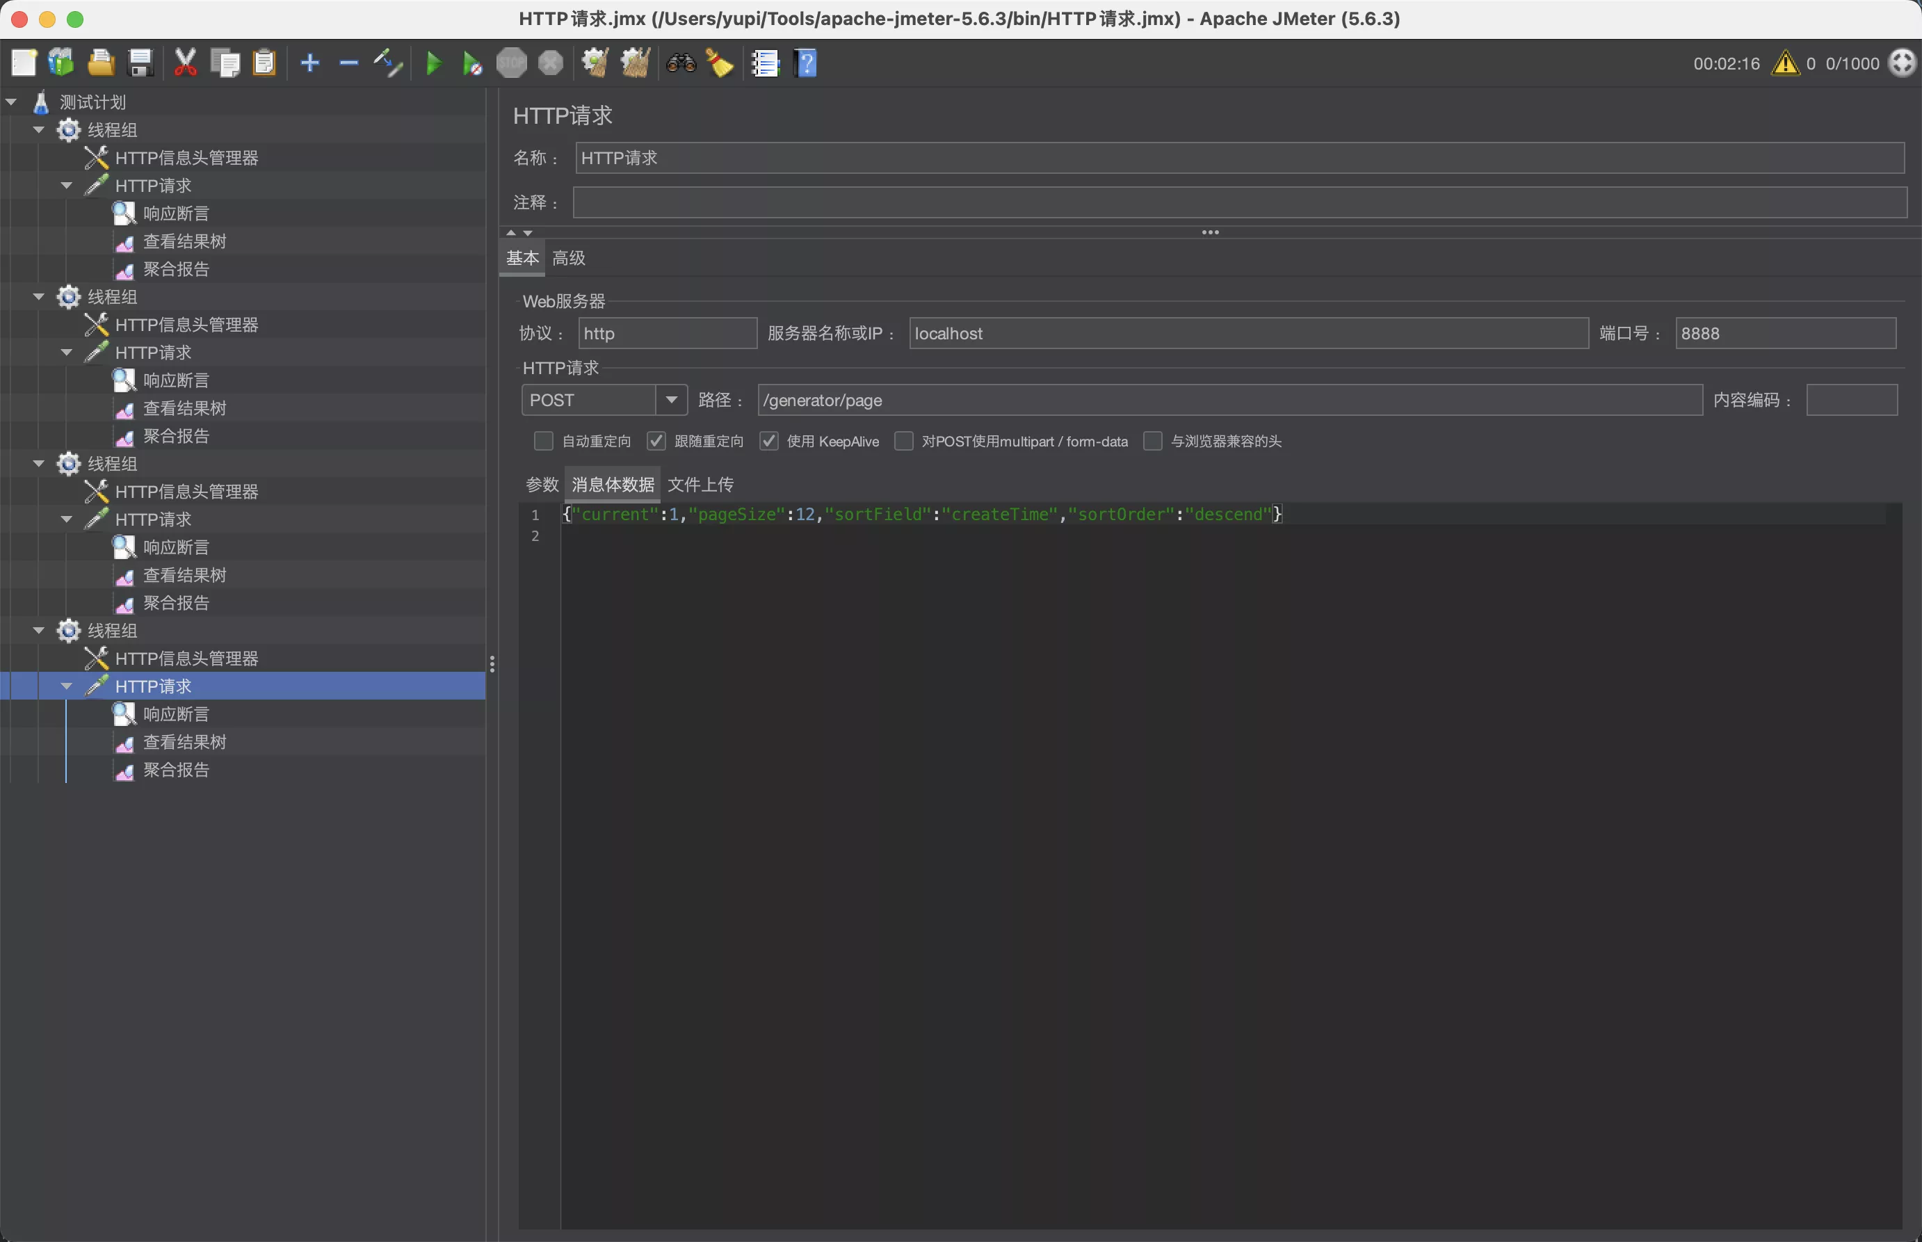Select 响应断言 under the selected HTTP请求
The width and height of the screenshot is (1922, 1242).
[x=176, y=715]
